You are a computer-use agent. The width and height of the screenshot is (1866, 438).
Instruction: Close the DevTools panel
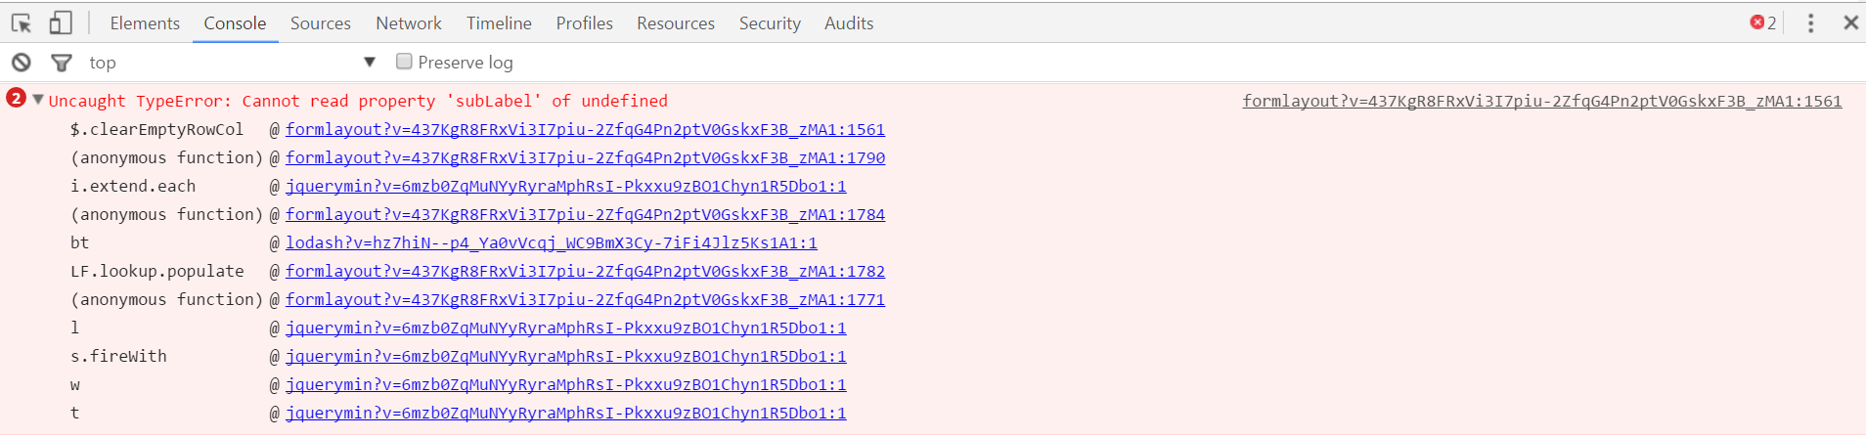[1850, 22]
